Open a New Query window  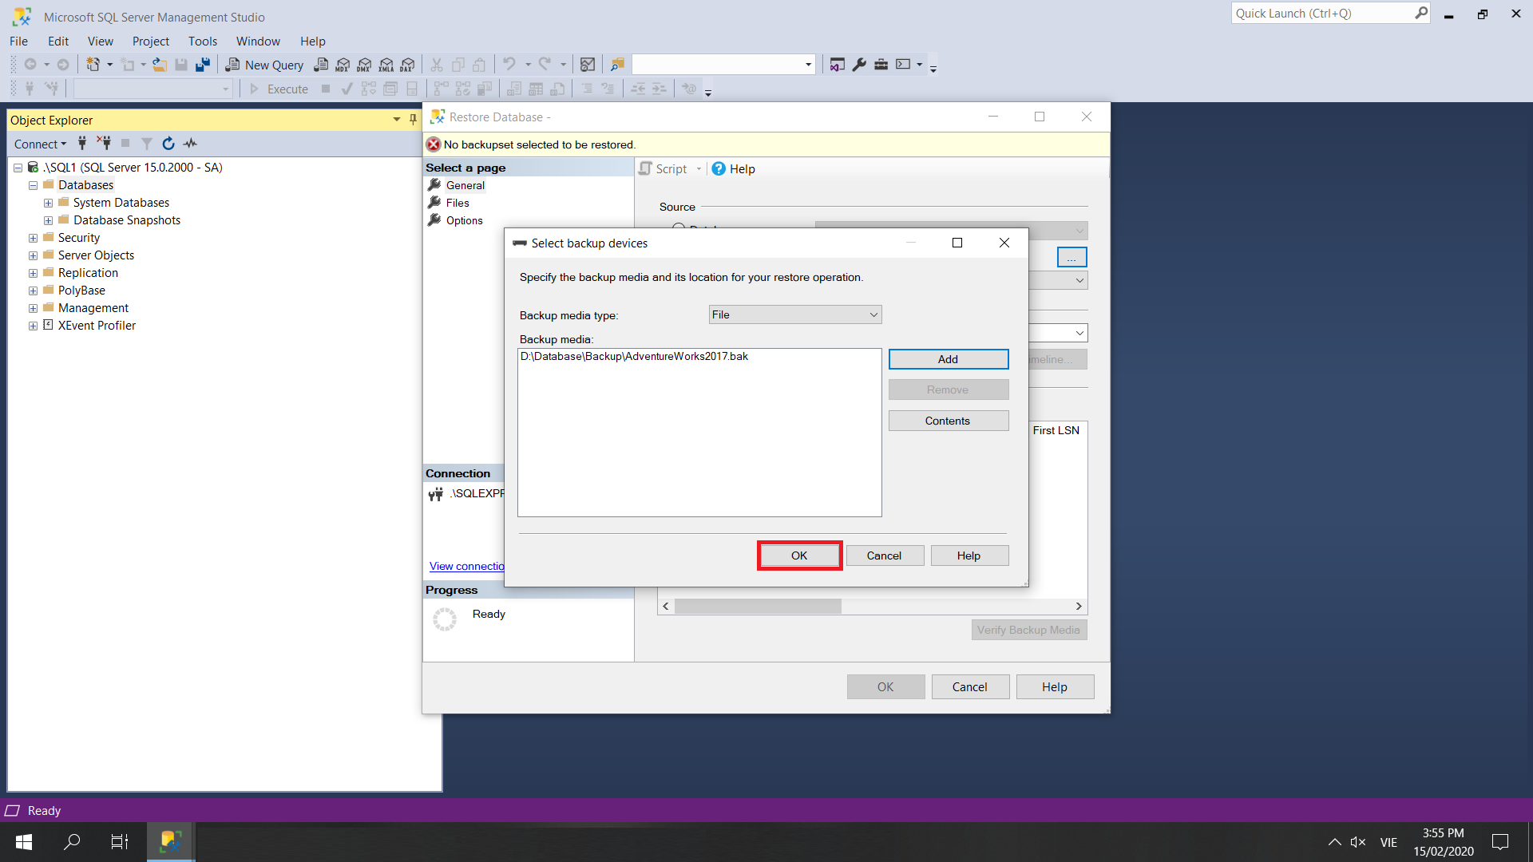(x=264, y=65)
